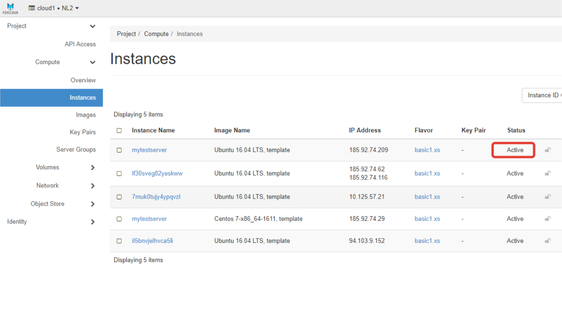Click the lock icon for lf30sveg82yeskww
The image size is (562, 328).
click(547, 173)
